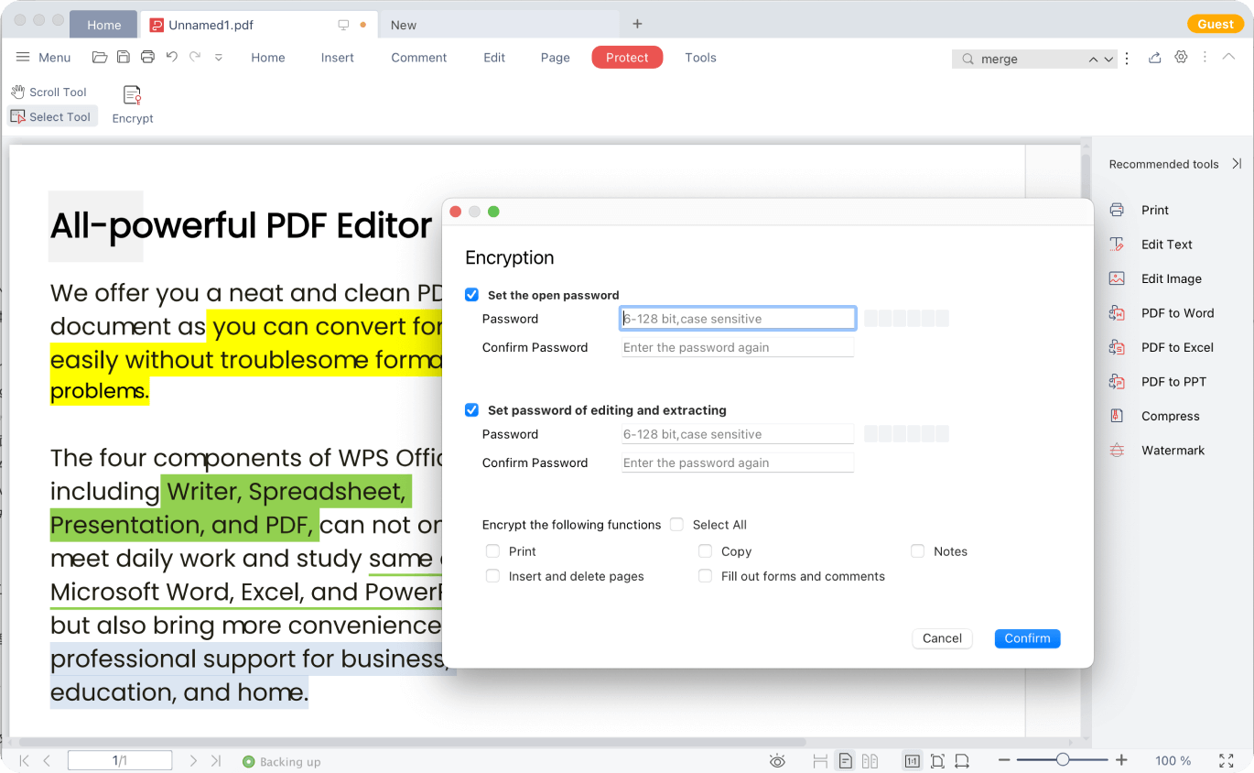Open settings gear icon
Viewport: 1254px width, 773px height.
pyautogui.click(x=1181, y=58)
